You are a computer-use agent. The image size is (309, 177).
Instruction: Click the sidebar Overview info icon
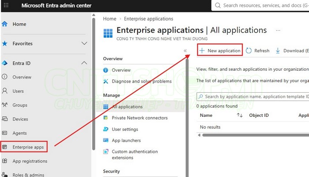(x=4, y=76)
